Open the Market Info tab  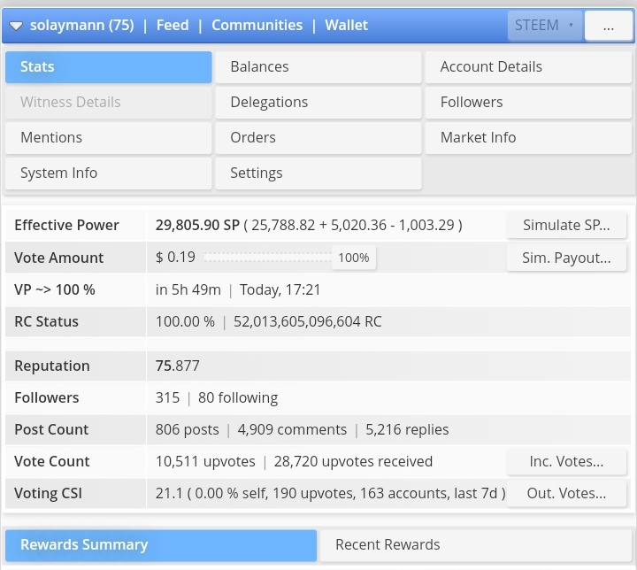528,138
